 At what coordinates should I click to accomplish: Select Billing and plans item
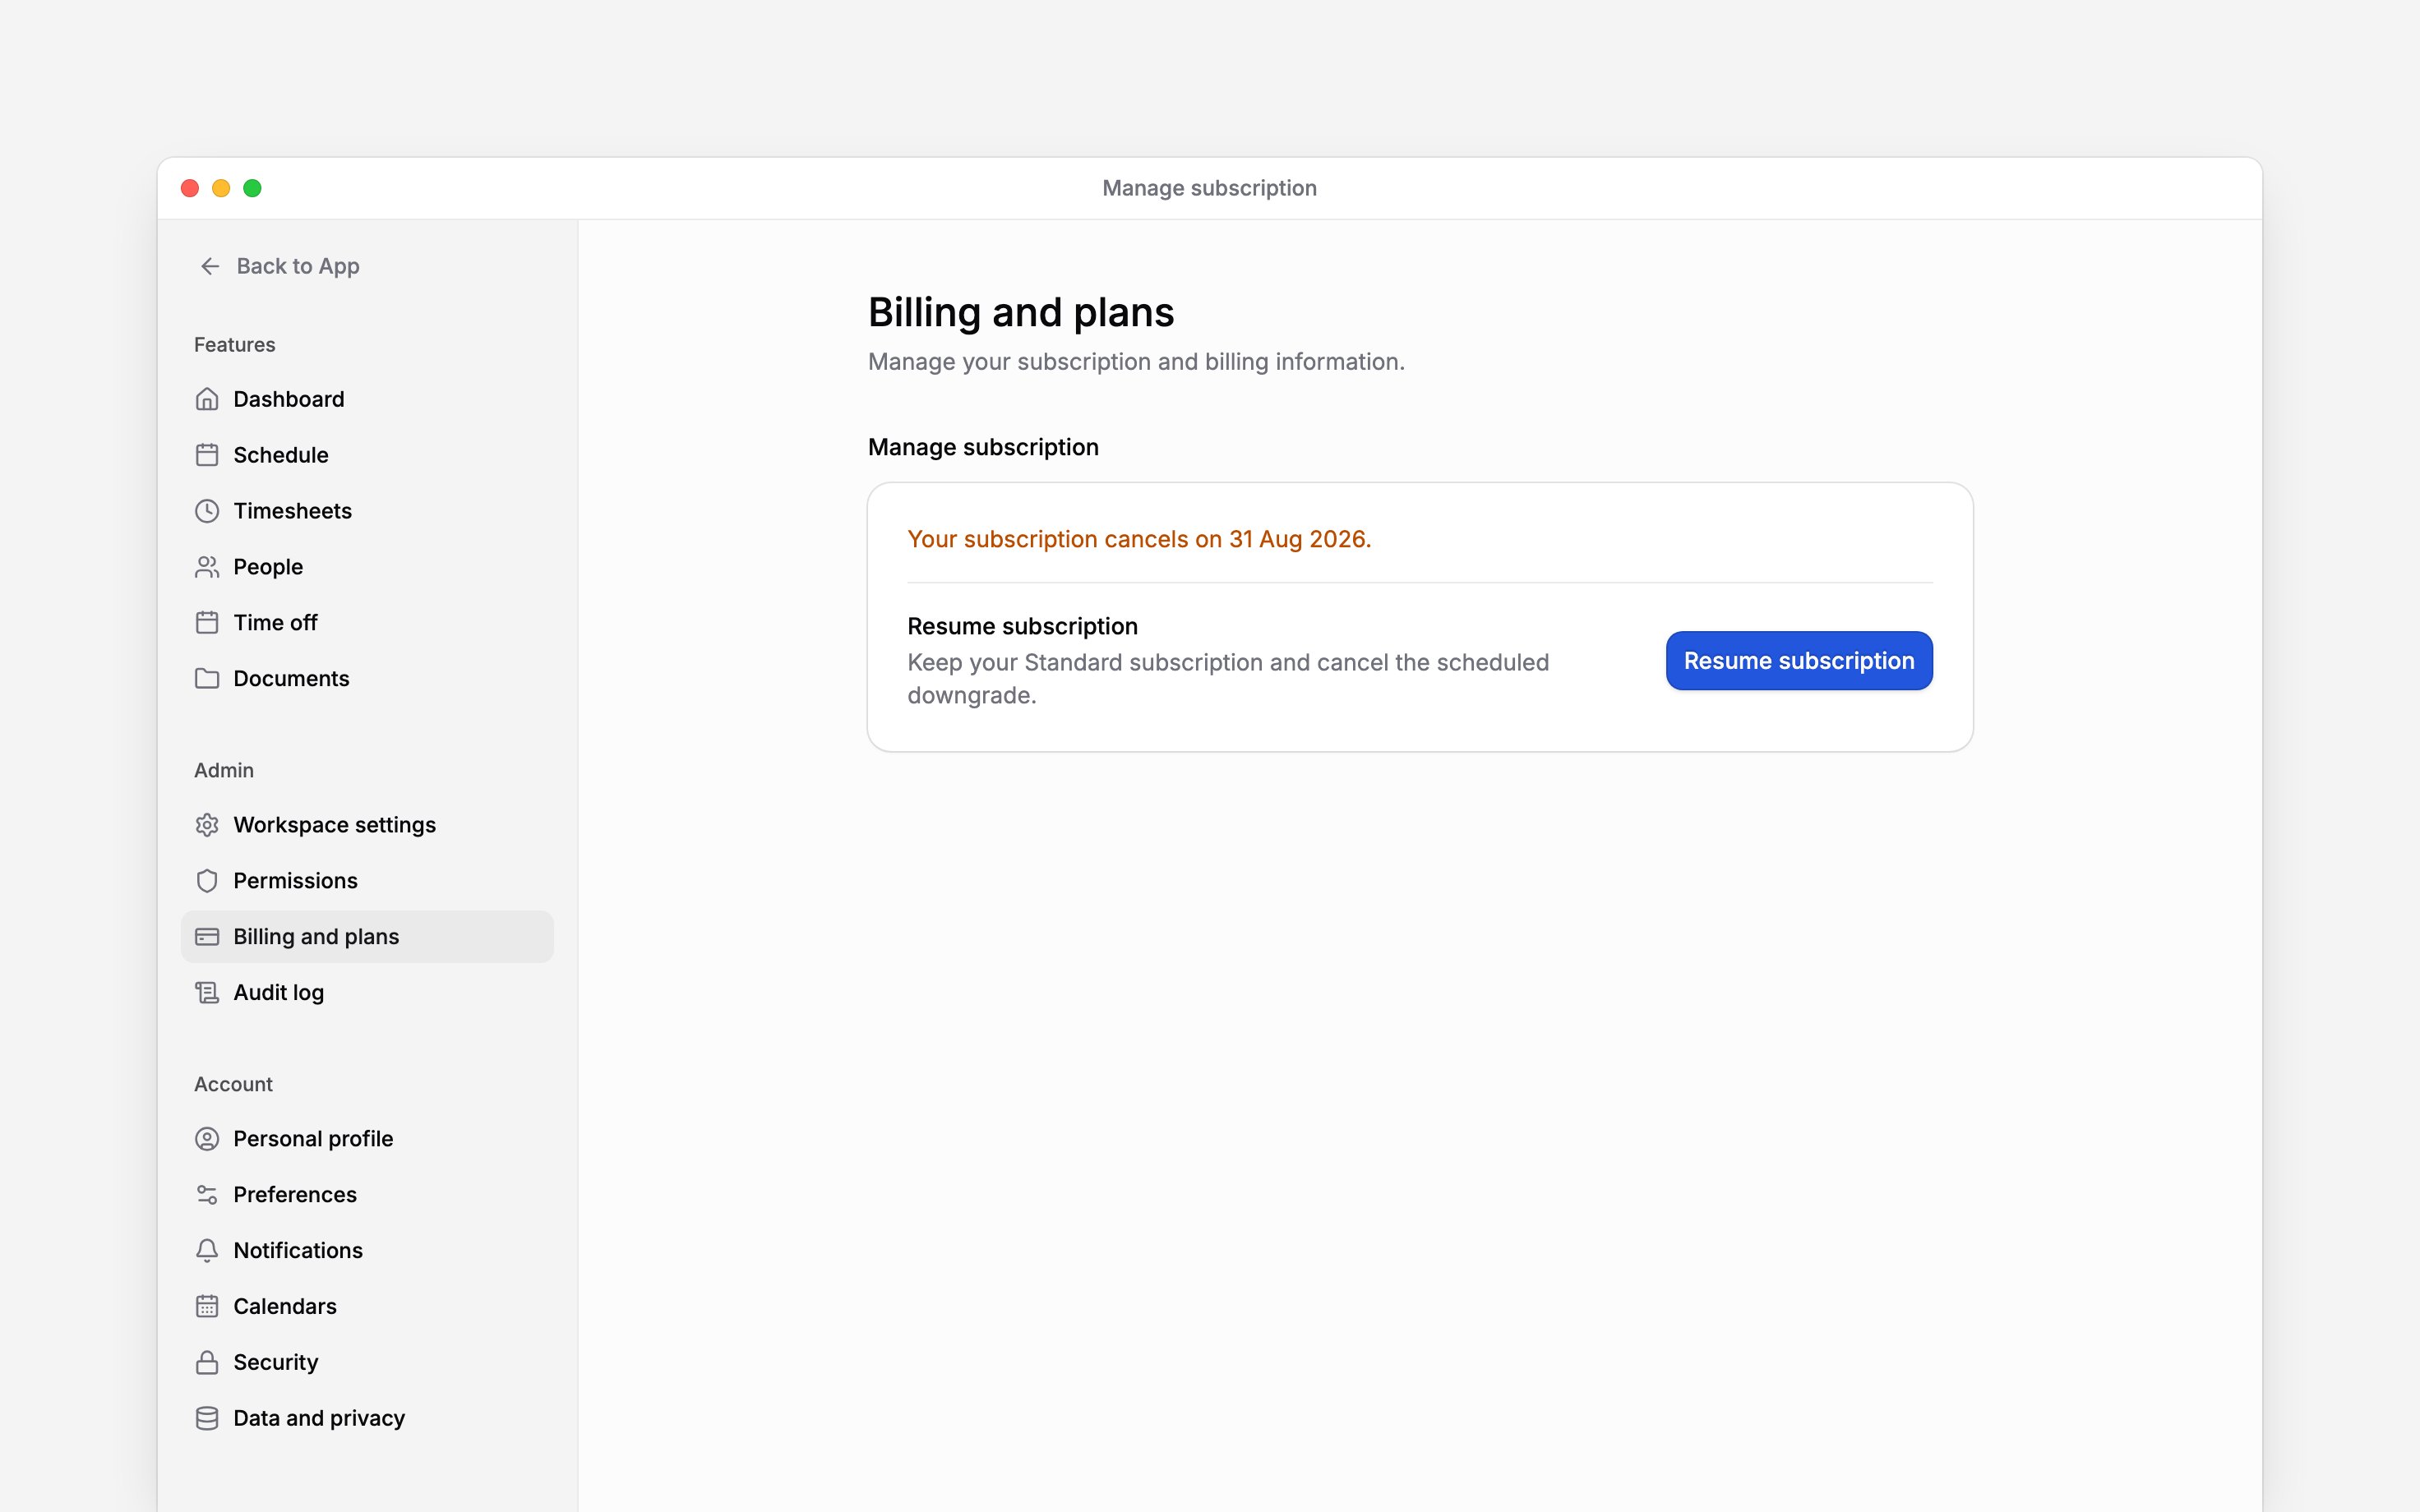click(x=367, y=937)
